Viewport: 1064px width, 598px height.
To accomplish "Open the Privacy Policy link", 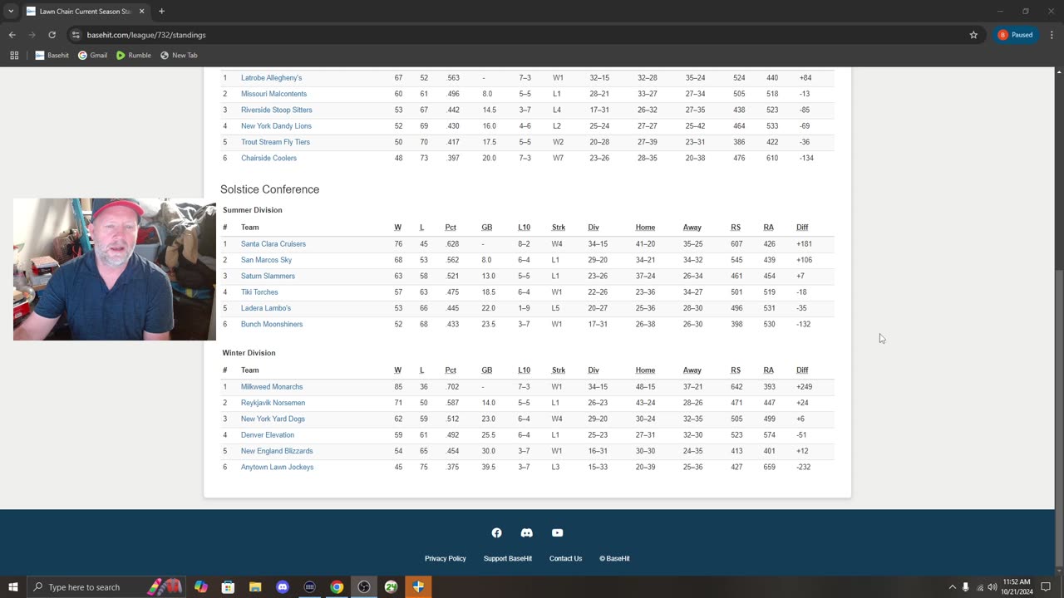I will [446, 558].
